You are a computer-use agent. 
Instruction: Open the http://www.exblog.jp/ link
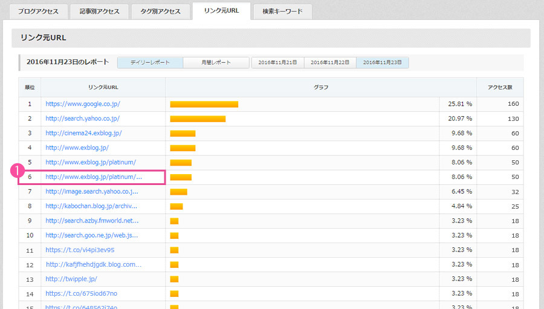[77, 148]
